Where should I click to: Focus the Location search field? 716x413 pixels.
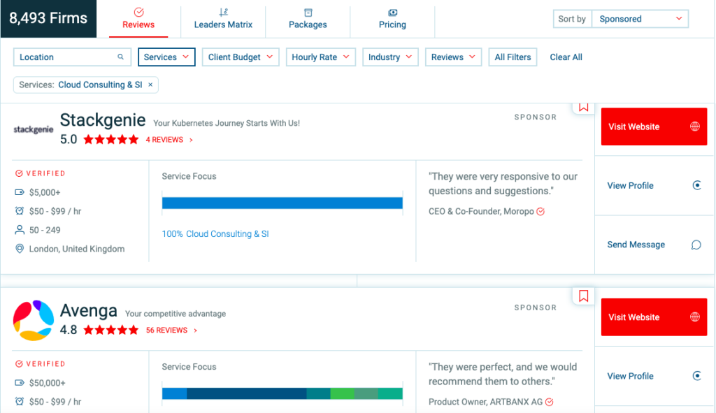pyautogui.click(x=72, y=57)
